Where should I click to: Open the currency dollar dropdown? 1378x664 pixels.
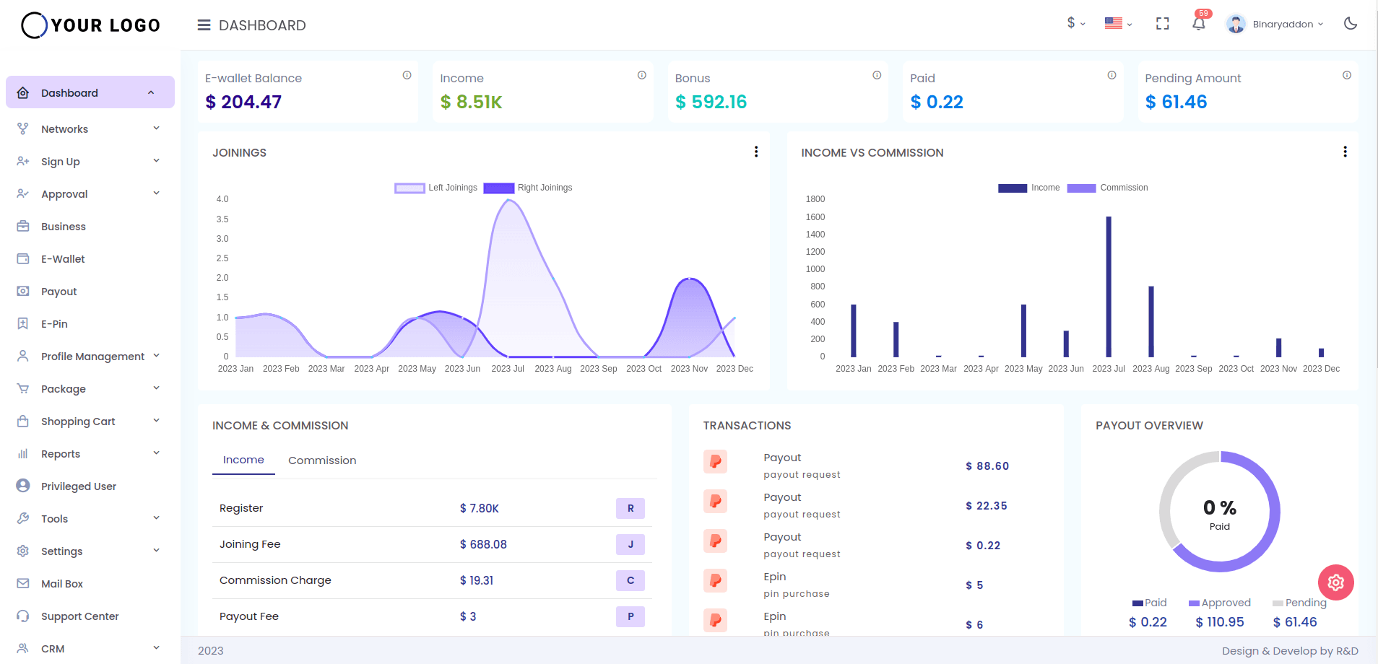click(1075, 24)
